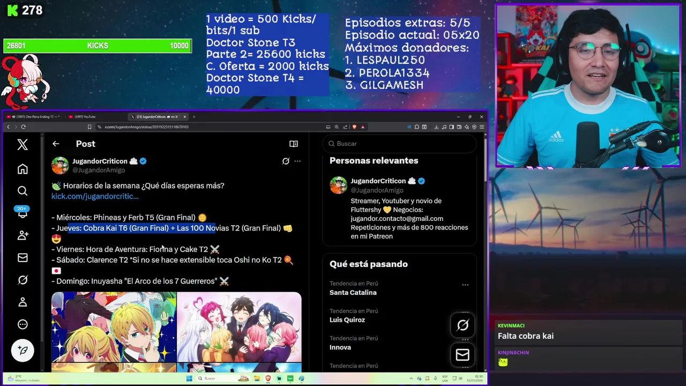Click JugandorCriticon's avatar on the post
Image resolution: width=686 pixels, height=386 pixels.
tap(60, 165)
